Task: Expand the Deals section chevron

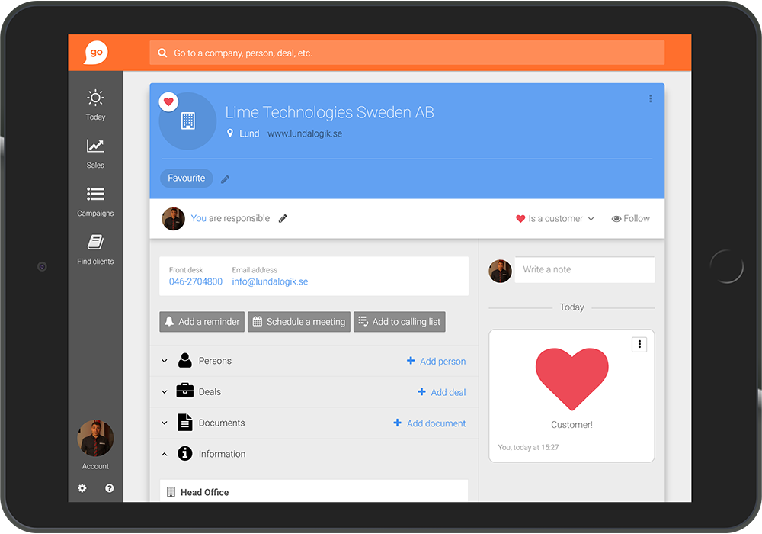Action: [x=165, y=392]
